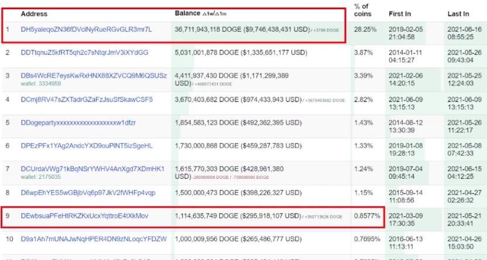The height and width of the screenshot is (260, 487).
Task: Click the First In column header
Action: coord(400,13)
